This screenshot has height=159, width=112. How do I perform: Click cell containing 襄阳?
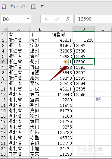click(x=40, y=111)
